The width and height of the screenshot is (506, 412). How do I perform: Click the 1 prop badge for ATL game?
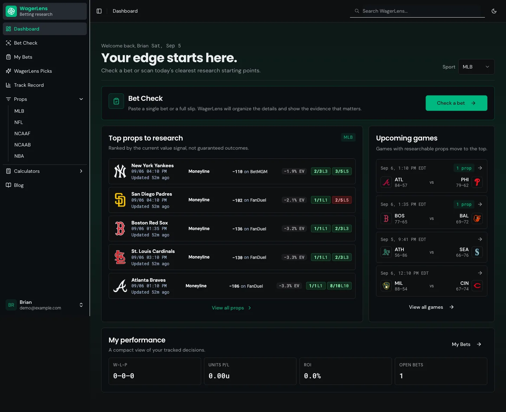tap(464, 168)
